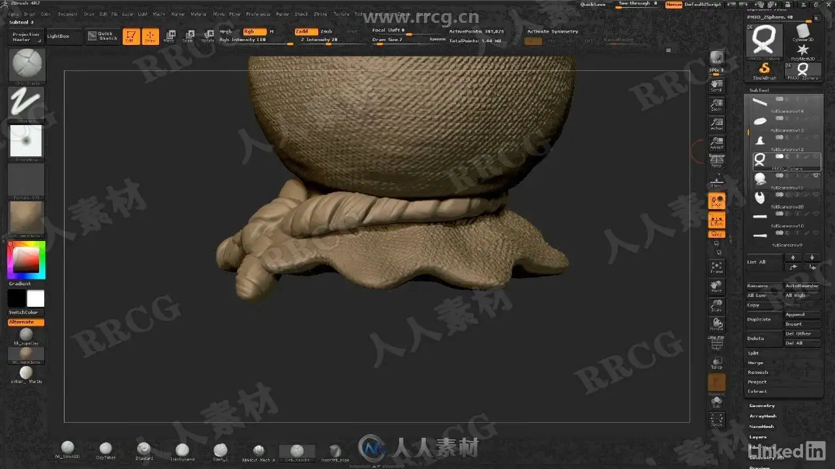Open the material selector thumbnail
835x469 pixels.
(x=27, y=218)
